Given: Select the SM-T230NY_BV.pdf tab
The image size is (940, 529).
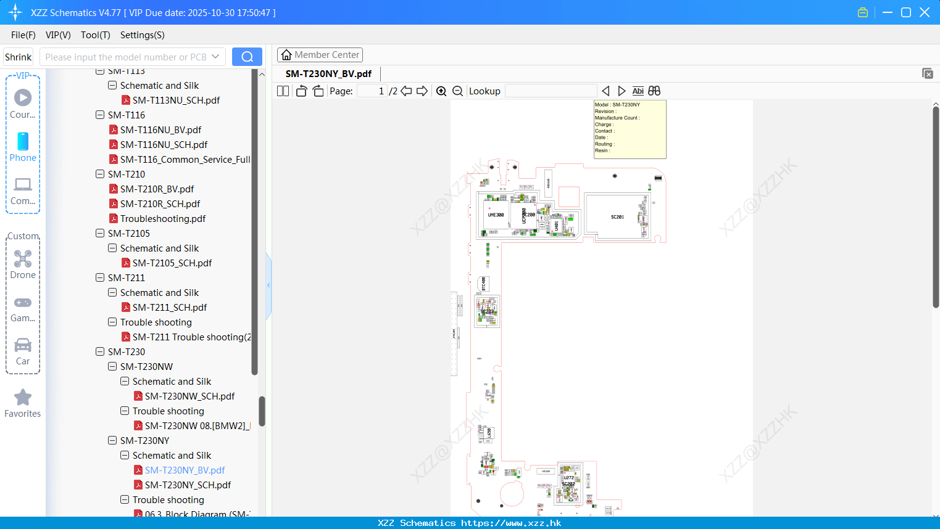Looking at the screenshot, I should tap(328, 73).
